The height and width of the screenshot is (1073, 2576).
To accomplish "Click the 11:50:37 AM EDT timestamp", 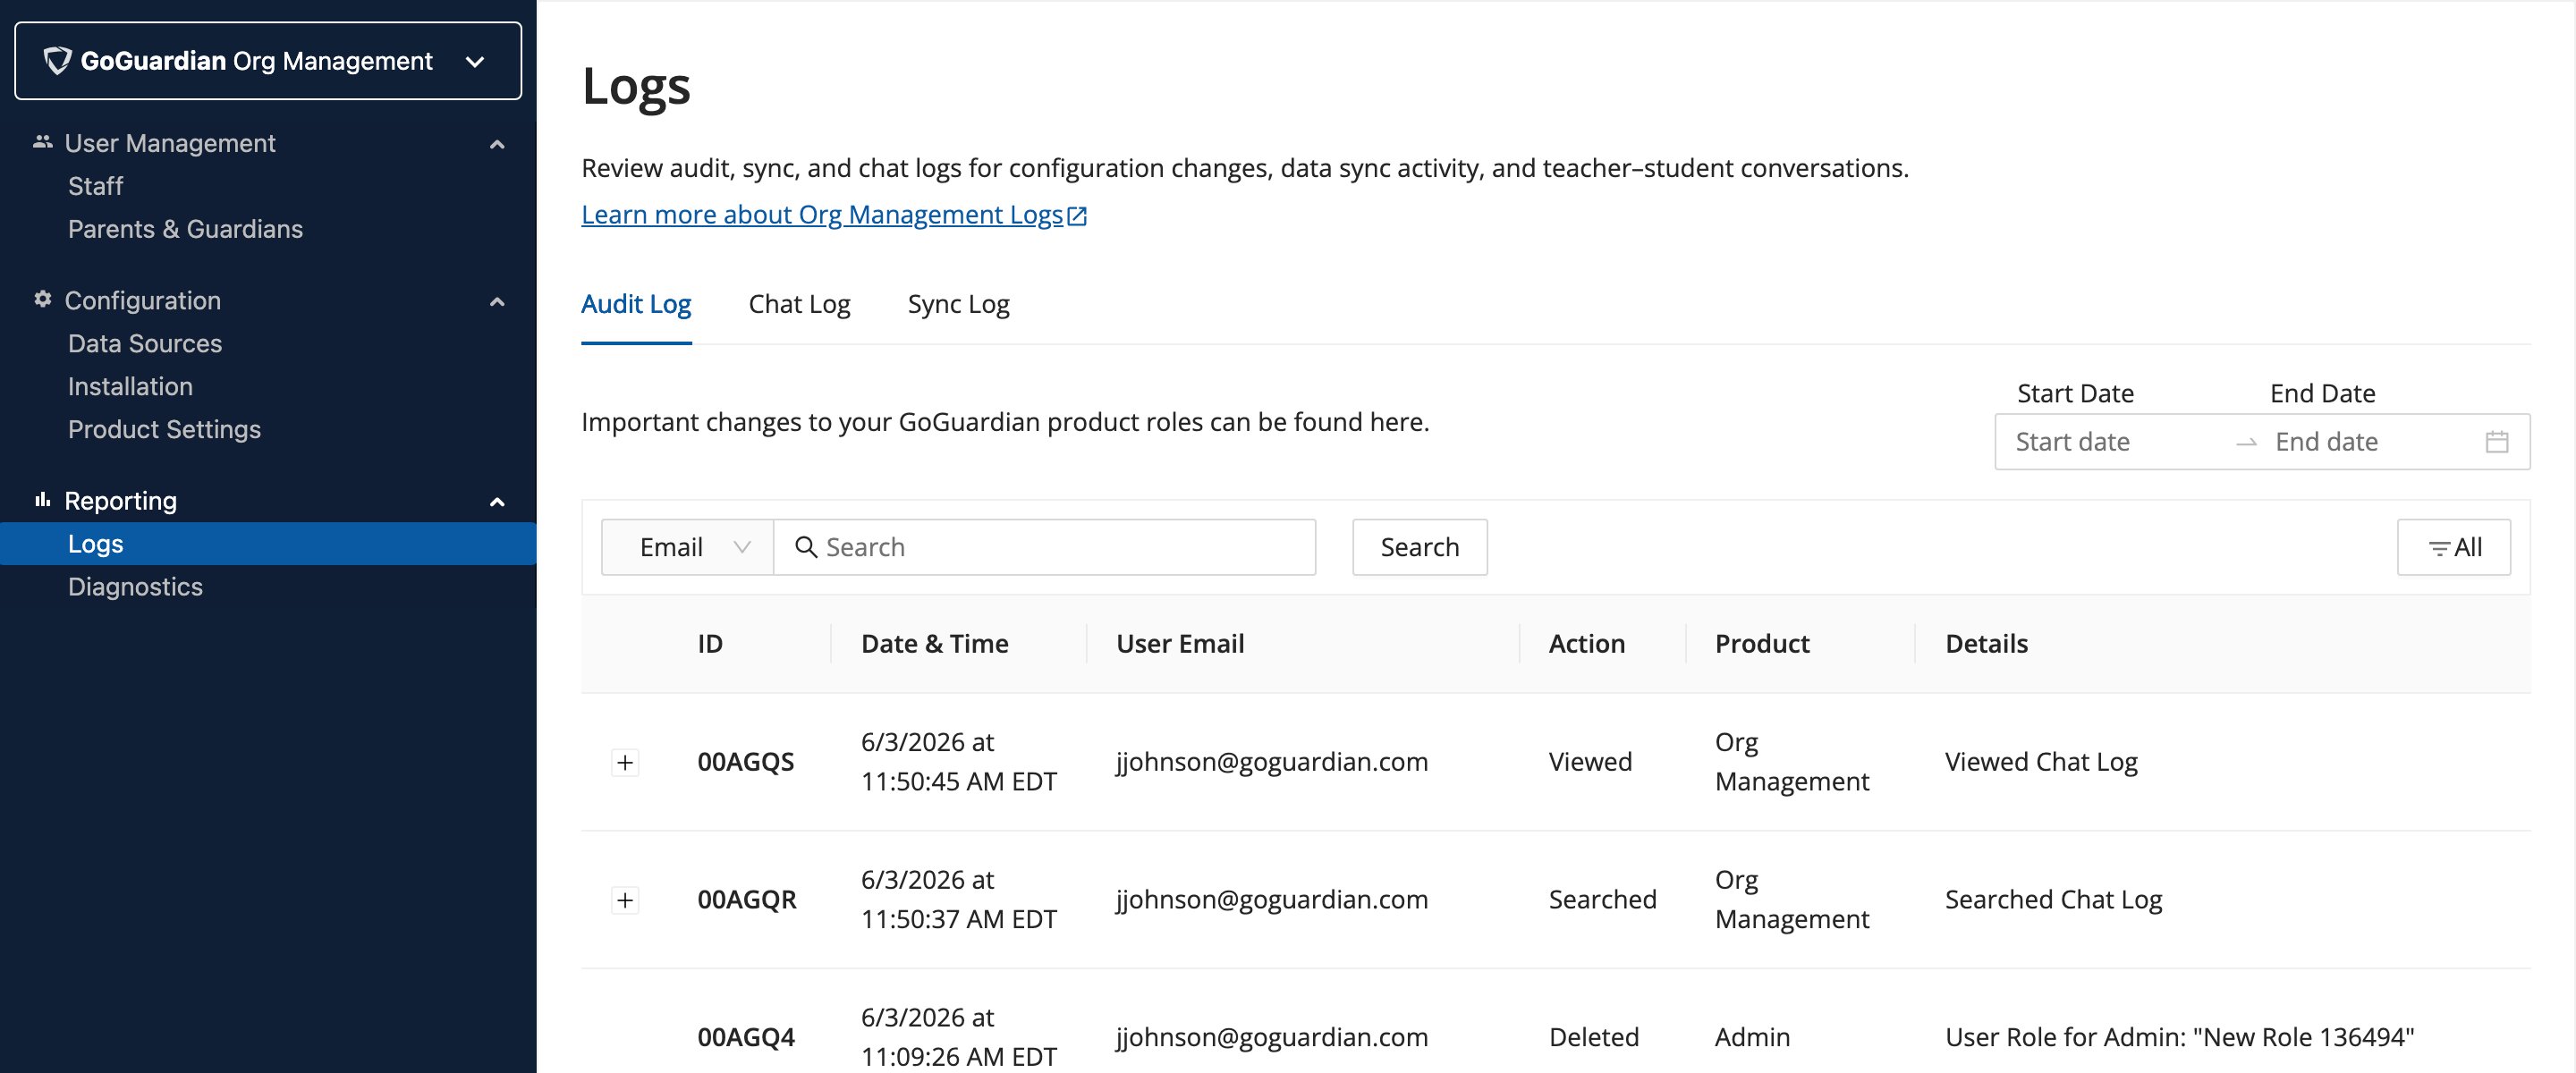I will (958, 919).
